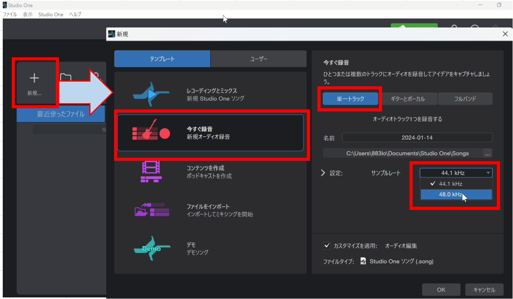Viewport: 513px width, 299px height.
Task: Click the OK button
Action: pos(441,290)
